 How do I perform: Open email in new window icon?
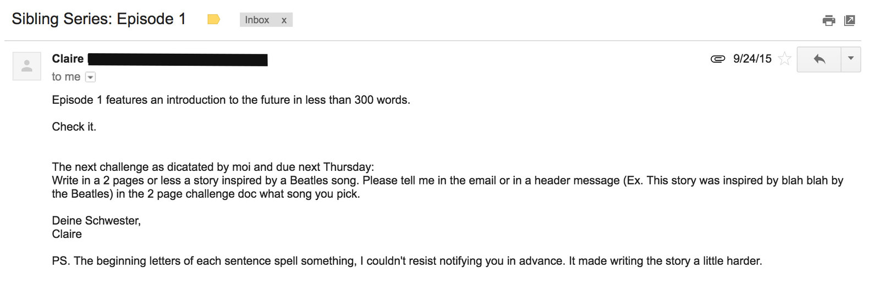[850, 20]
